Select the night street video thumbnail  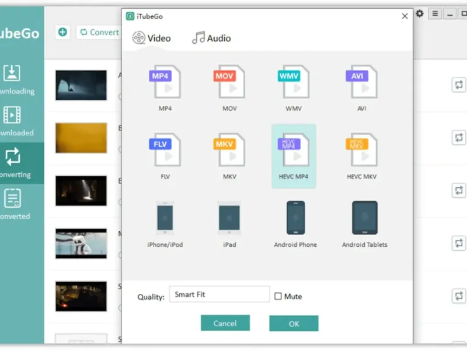pos(81,296)
